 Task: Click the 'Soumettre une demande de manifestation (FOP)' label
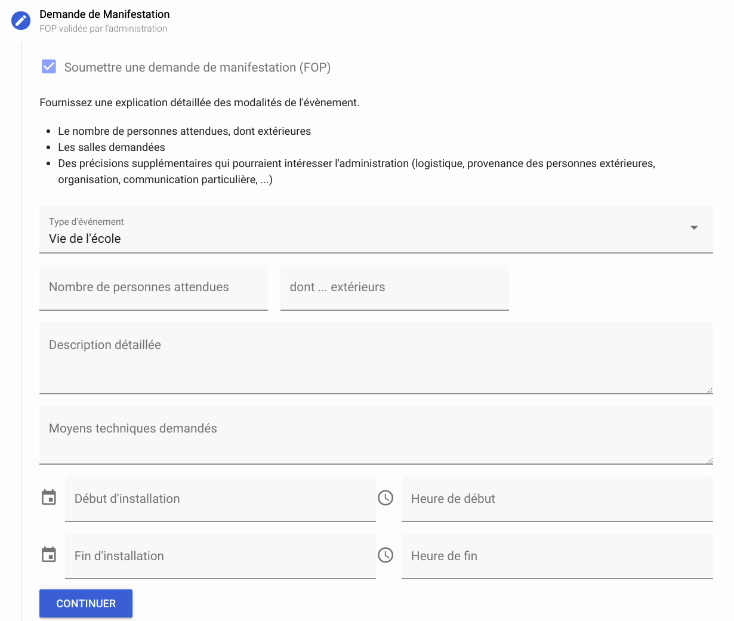(198, 67)
